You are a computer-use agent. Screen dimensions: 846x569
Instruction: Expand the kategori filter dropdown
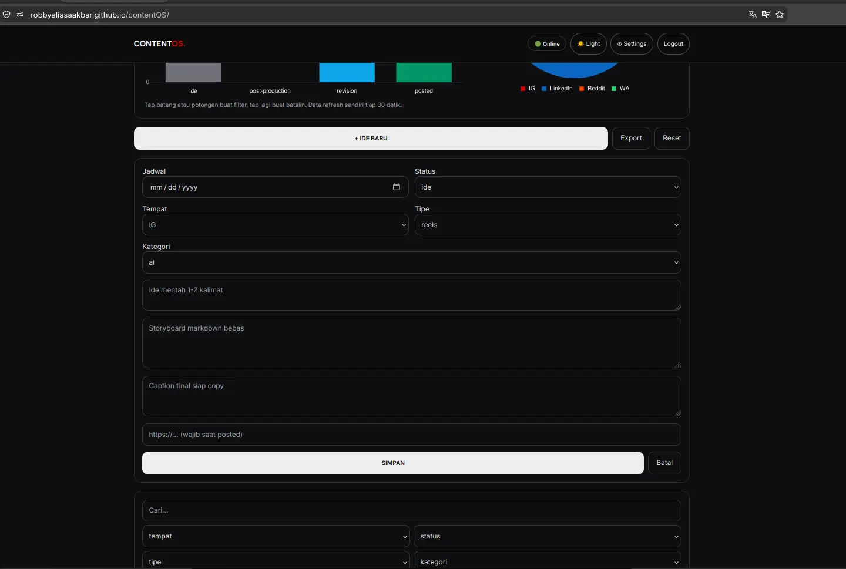coord(548,560)
